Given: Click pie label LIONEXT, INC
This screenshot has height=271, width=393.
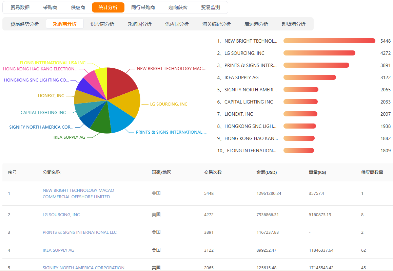Looking at the screenshot, I should (51, 95).
